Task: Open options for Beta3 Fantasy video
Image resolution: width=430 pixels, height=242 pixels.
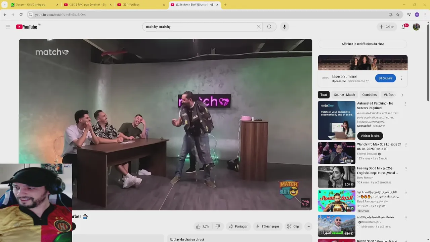Action: coord(406,193)
